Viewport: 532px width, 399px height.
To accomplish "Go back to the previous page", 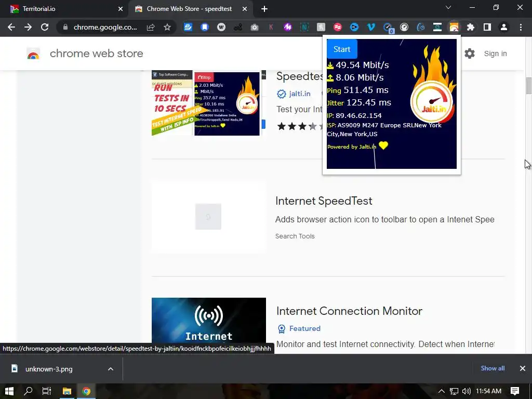I will coord(11,27).
